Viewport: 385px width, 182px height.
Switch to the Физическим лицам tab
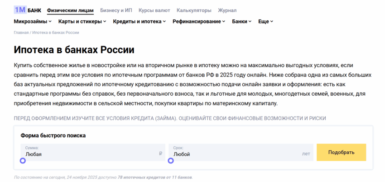(x=70, y=10)
